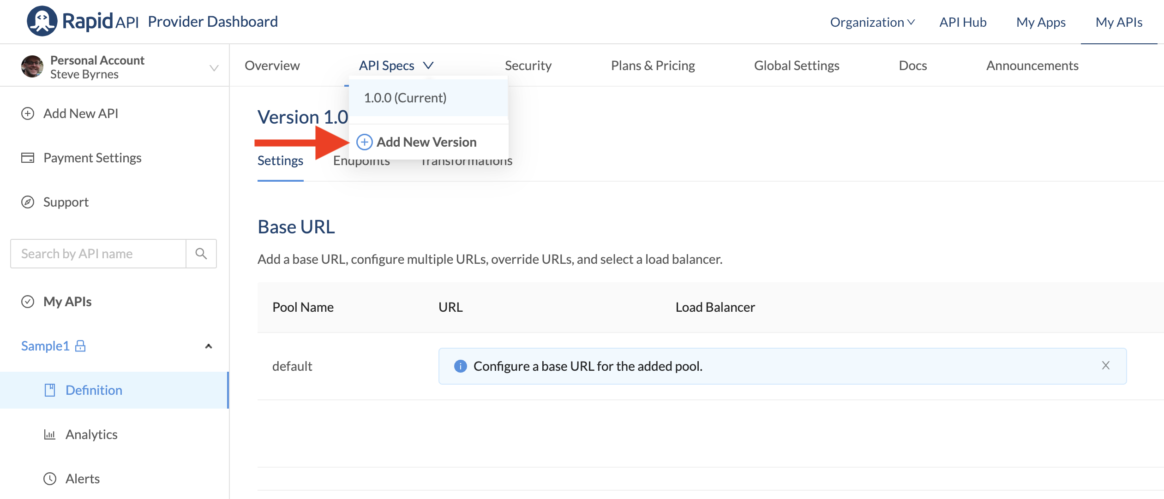Click the Payment Settings card icon
This screenshot has height=499, width=1164.
(x=28, y=158)
